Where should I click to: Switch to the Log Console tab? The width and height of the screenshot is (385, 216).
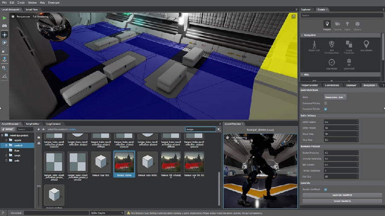(53, 124)
